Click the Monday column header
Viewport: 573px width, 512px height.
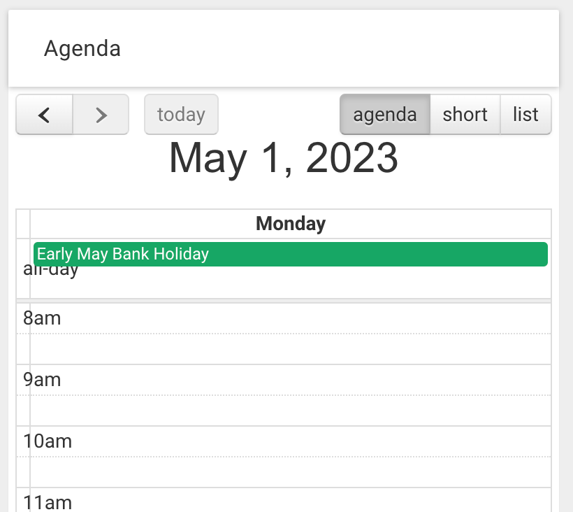click(x=291, y=223)
